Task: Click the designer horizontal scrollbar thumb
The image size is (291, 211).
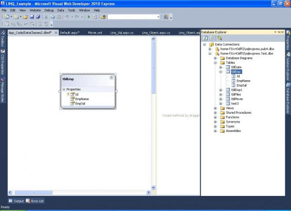Action: click(33, 193)
